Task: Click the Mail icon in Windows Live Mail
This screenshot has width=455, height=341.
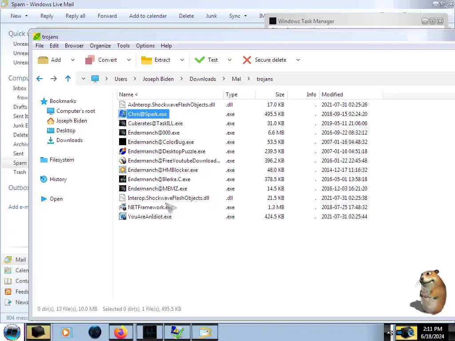Action: pos(8,259)
